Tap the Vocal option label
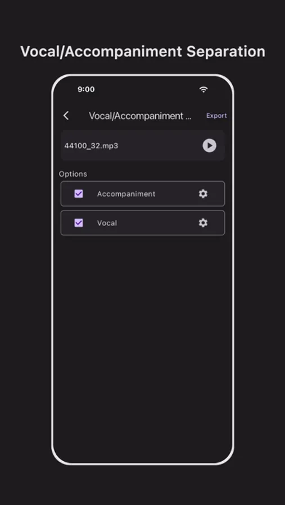Screen dimensions: 285x505 [107, 223]
